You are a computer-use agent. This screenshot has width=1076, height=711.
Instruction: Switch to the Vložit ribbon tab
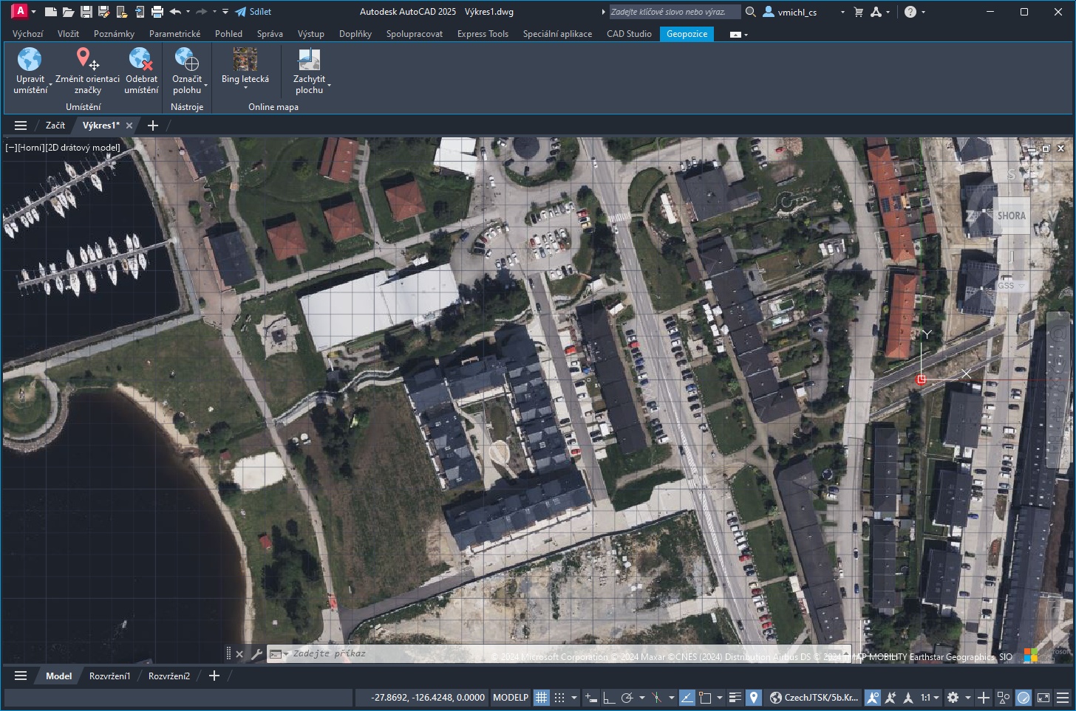coord(68,34)
